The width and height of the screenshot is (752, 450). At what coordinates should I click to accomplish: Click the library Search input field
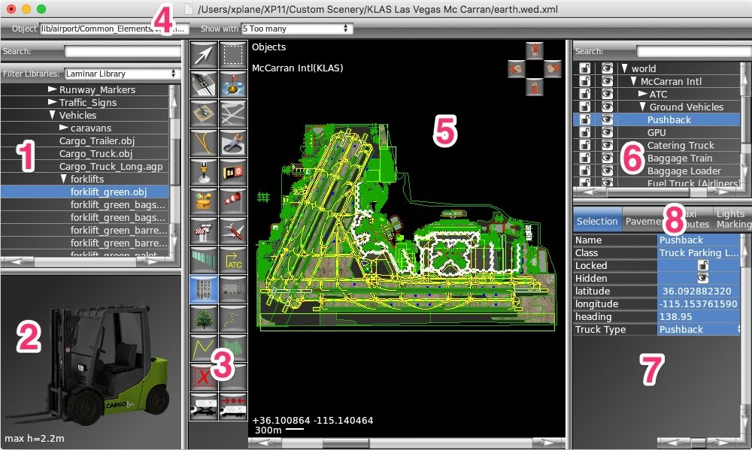pos(123,51)
